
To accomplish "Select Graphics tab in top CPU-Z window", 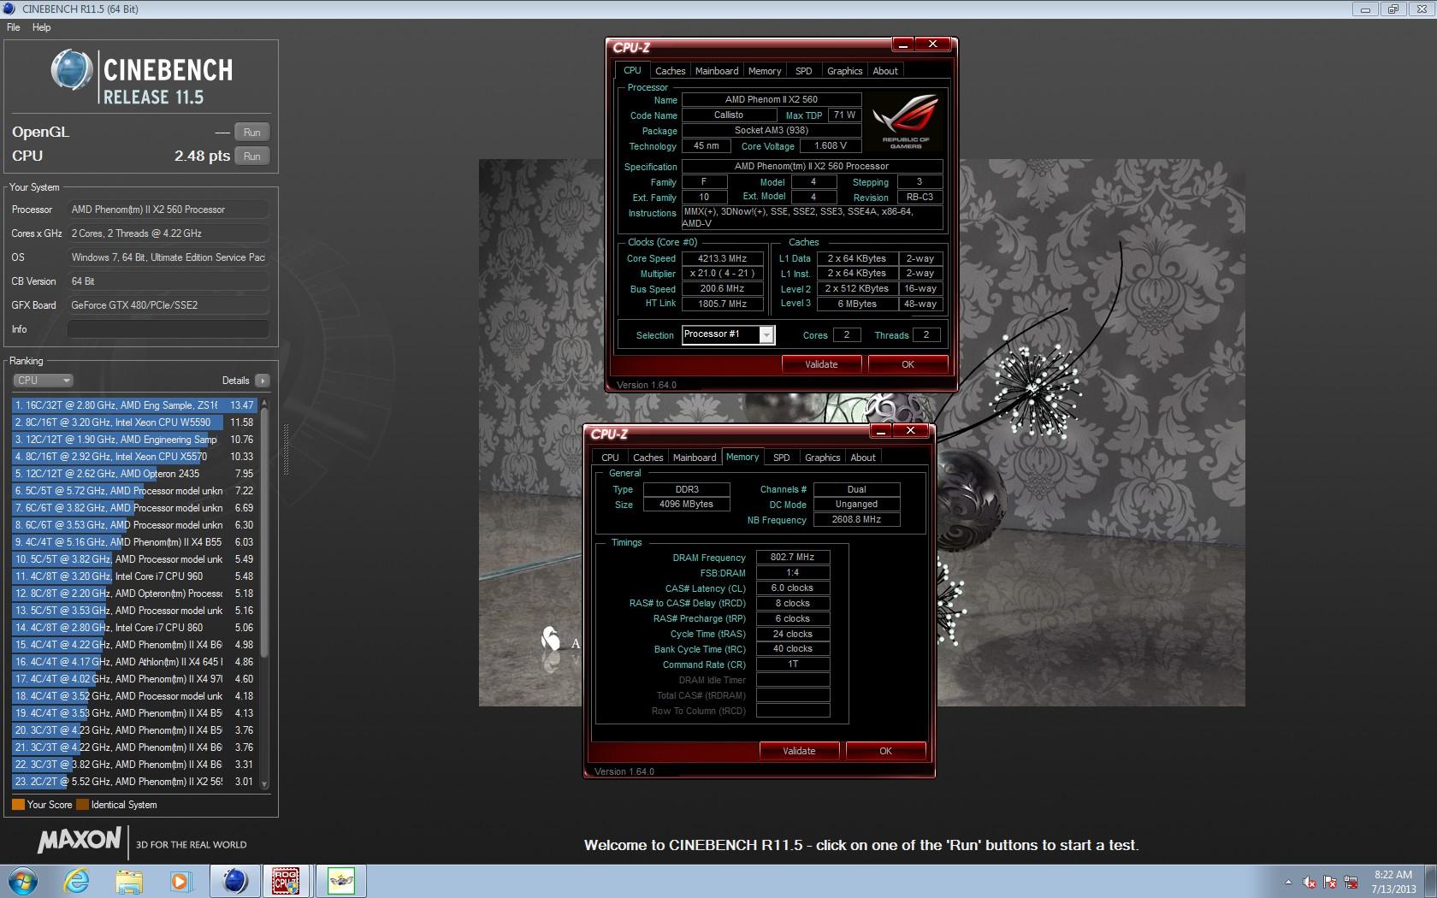I will [845, 71].
